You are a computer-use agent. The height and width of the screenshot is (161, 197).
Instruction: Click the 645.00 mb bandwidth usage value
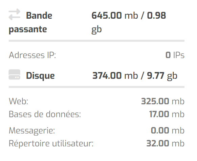115,16
